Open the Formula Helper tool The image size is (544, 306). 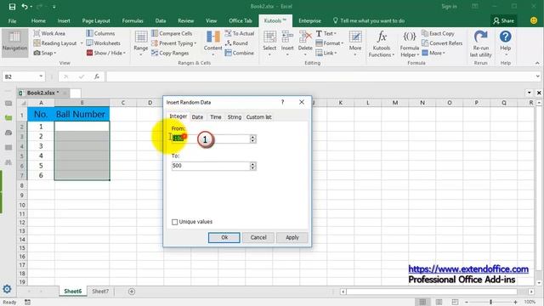[x=410, y=43]
